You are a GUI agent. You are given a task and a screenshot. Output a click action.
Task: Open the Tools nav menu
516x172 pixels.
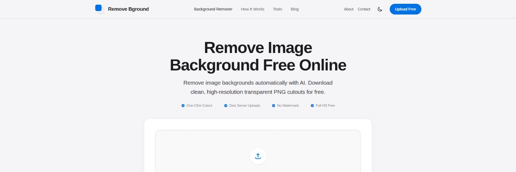pyautogui.click(x=278, y=9)
